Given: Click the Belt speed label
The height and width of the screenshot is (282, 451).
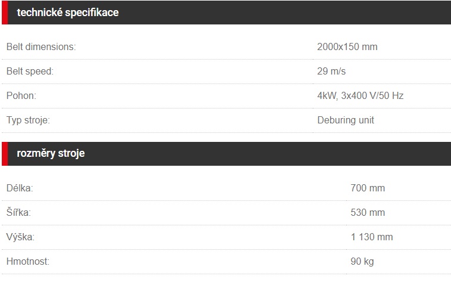Looking at the screenshot, I should pos(30,71).
